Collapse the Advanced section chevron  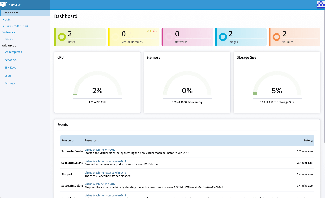(47, 46)
